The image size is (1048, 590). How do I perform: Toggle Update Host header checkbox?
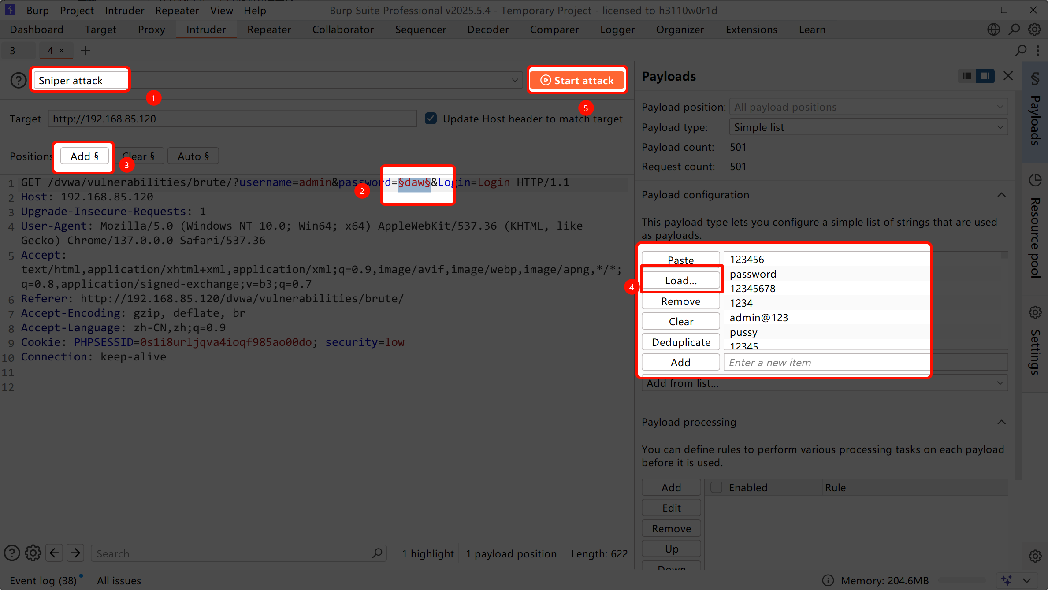coord(431,119)
